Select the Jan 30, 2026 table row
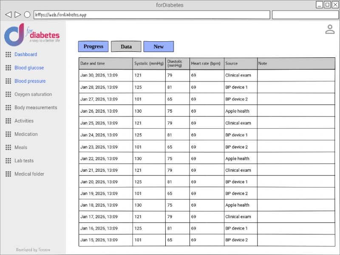This screenshot has height=255, width=340. pyautogui.click(x=207, y=75)
